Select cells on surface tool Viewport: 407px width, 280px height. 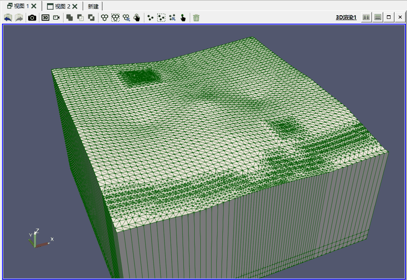[105, 18]
